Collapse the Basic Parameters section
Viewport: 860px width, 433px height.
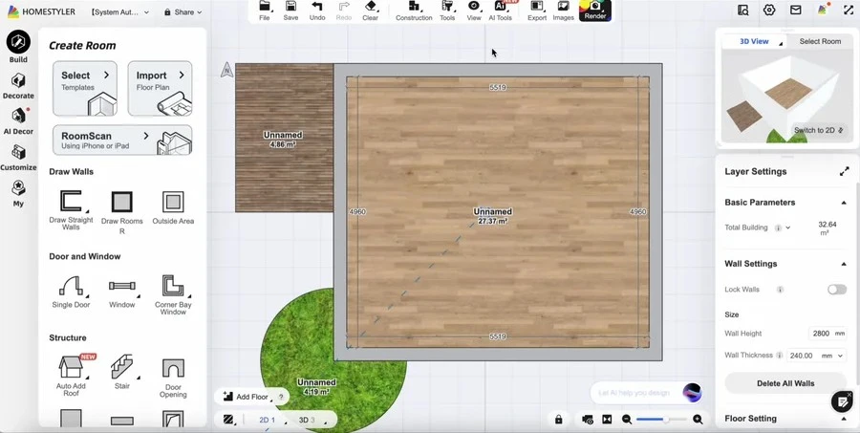844,203
